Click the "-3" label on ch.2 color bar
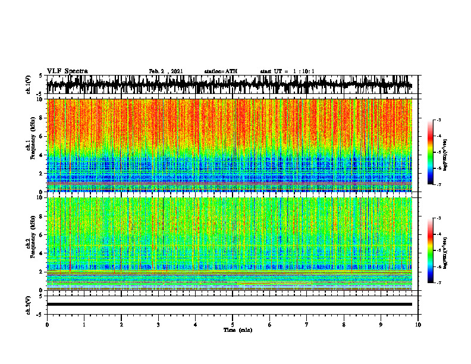 439,218
